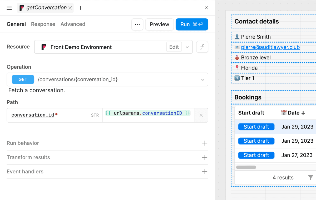Click the Front logo in the getConversation tab
This screenshot has width=316, height=200.
click(x=22, y=8)
